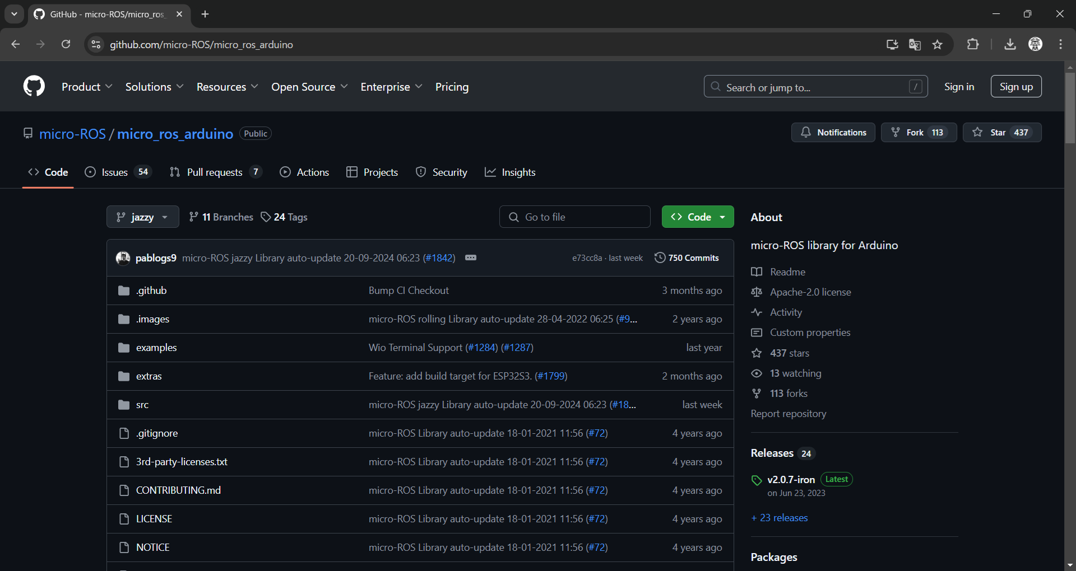Open the browser downloads icon
The width and height of the screenshot is (1076, 571).
click(1010, 45)
